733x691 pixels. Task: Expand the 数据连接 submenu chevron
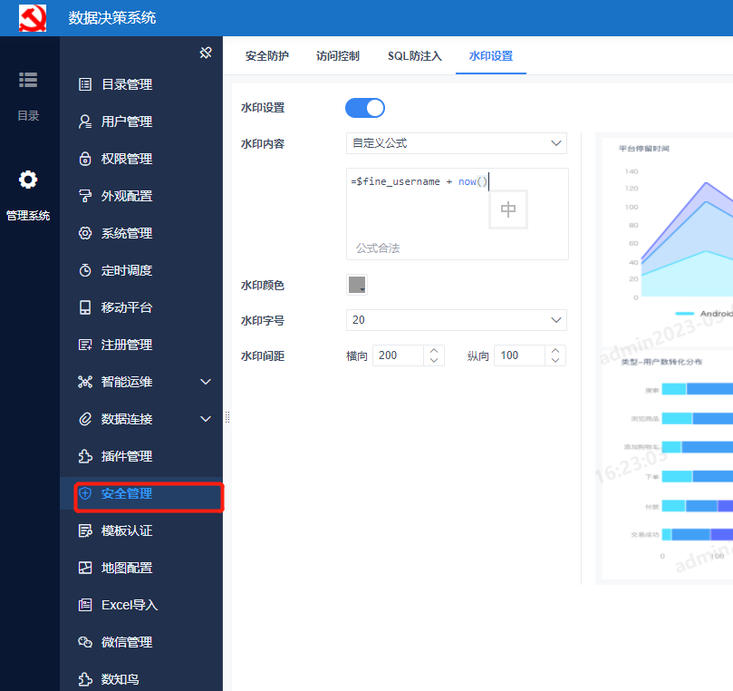tap(206, 419)
